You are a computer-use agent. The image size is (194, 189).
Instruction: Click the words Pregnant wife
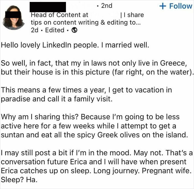[166, 171]
